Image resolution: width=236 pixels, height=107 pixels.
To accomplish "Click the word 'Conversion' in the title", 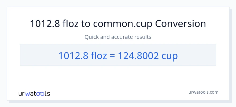I will point(180,24).
